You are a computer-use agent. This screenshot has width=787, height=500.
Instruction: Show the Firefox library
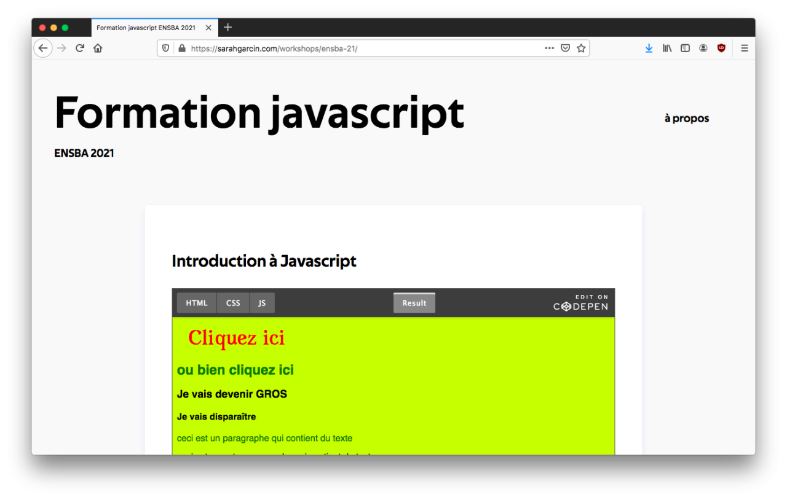(667, 49)
